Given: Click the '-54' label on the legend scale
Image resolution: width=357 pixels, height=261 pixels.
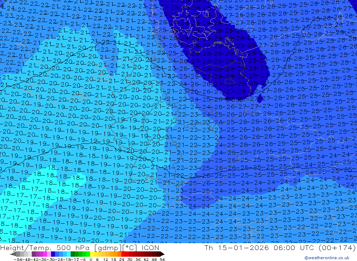Looking at the screenshot, I should pos(18,260).
